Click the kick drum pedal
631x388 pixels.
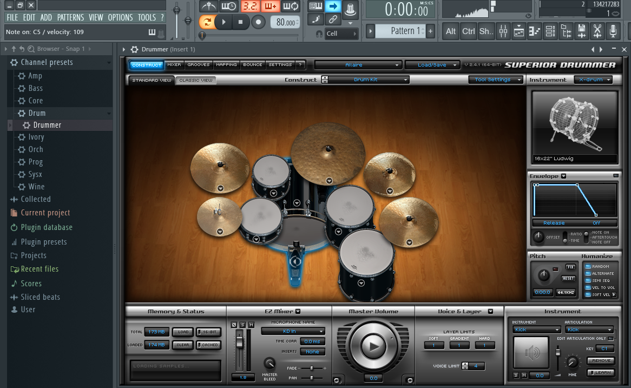pyautogui.click(x=295, y=261)
